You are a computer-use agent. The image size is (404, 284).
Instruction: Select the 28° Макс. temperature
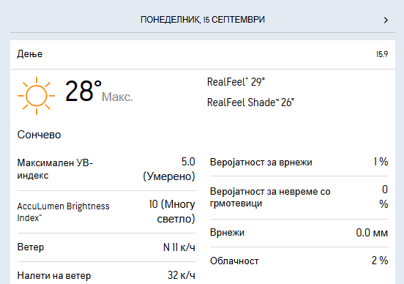click(99, 91)
